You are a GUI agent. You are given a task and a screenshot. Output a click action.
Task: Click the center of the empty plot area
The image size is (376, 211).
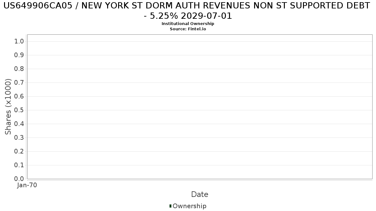pos(200,107)
